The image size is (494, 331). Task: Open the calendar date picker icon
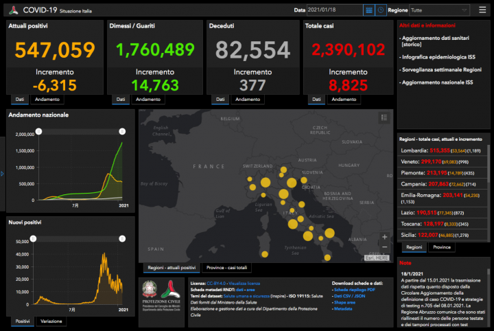tap(369, 10)
